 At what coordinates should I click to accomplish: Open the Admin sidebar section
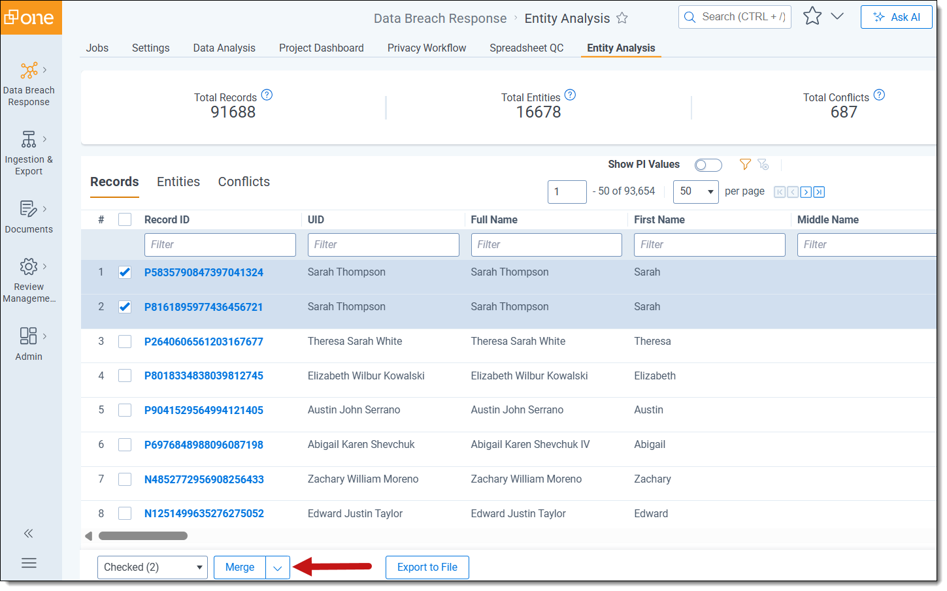click(x=29, y=336)
